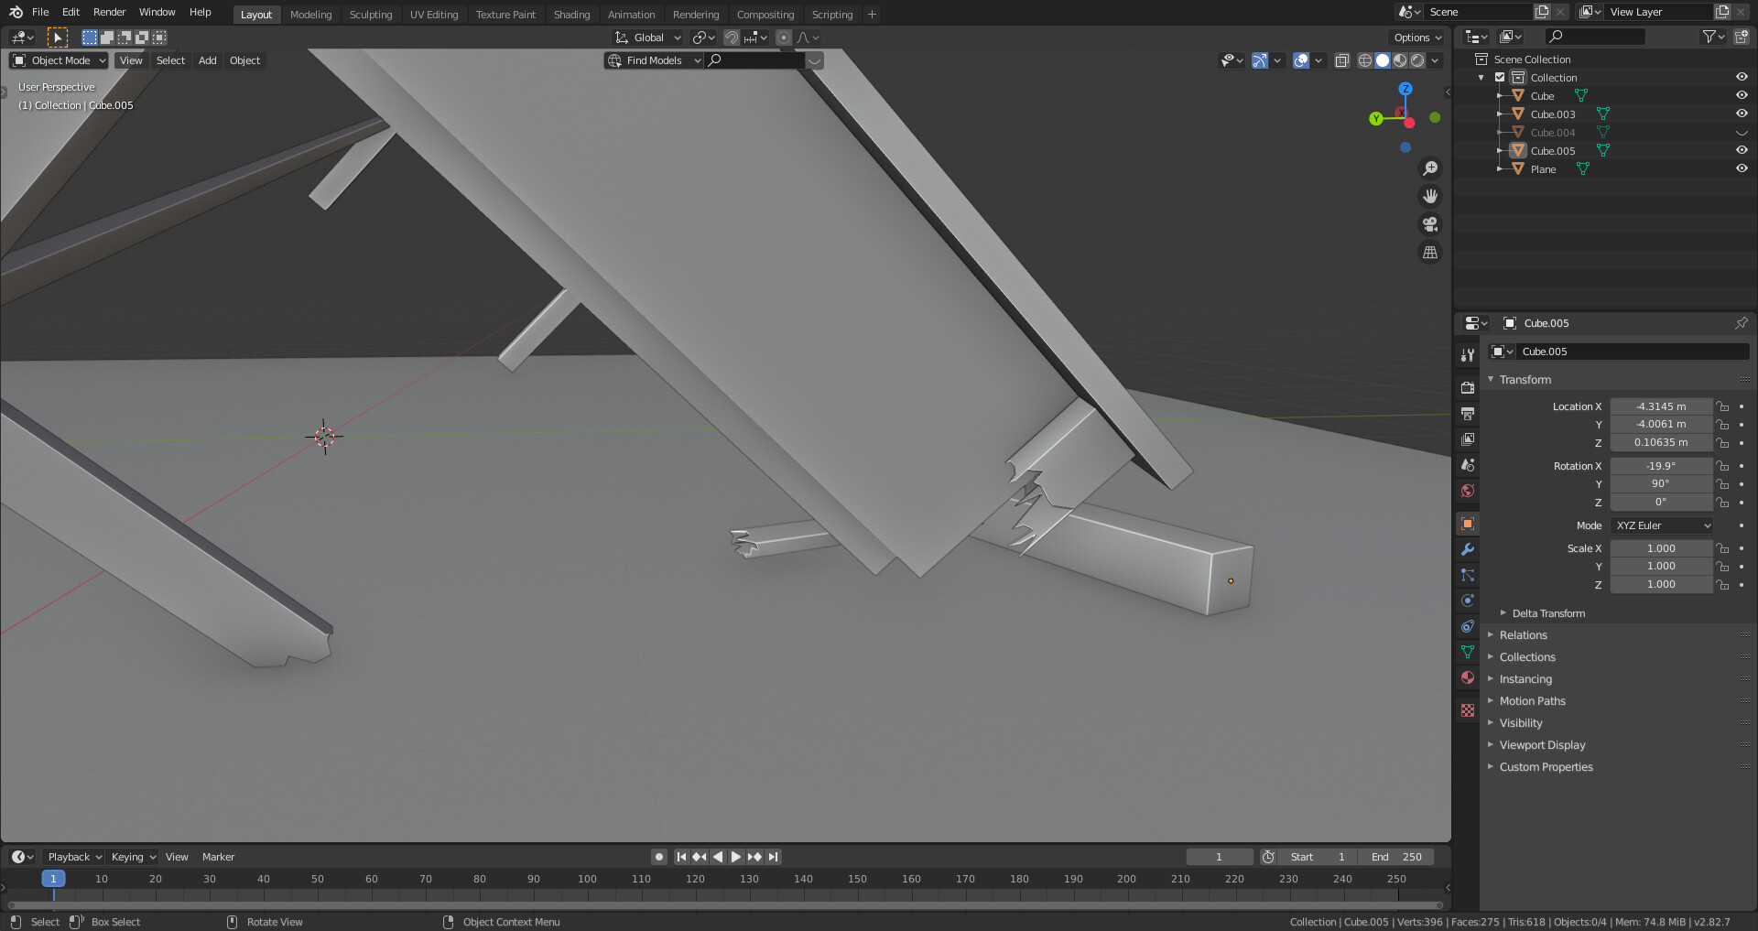This screenshot has height=931, width=1758.
Task: Enable the snapping magnet icon in header
Action: click(732, 38)
